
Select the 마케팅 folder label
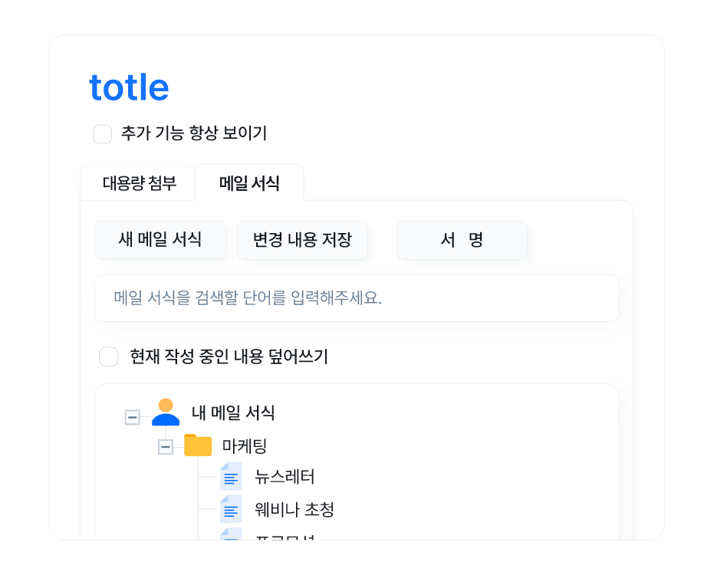pos(245,445)
